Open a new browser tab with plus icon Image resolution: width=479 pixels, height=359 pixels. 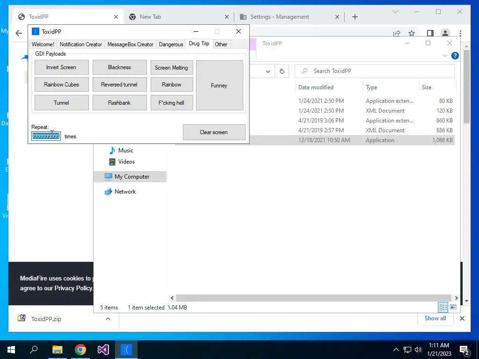tap(355, 17)
